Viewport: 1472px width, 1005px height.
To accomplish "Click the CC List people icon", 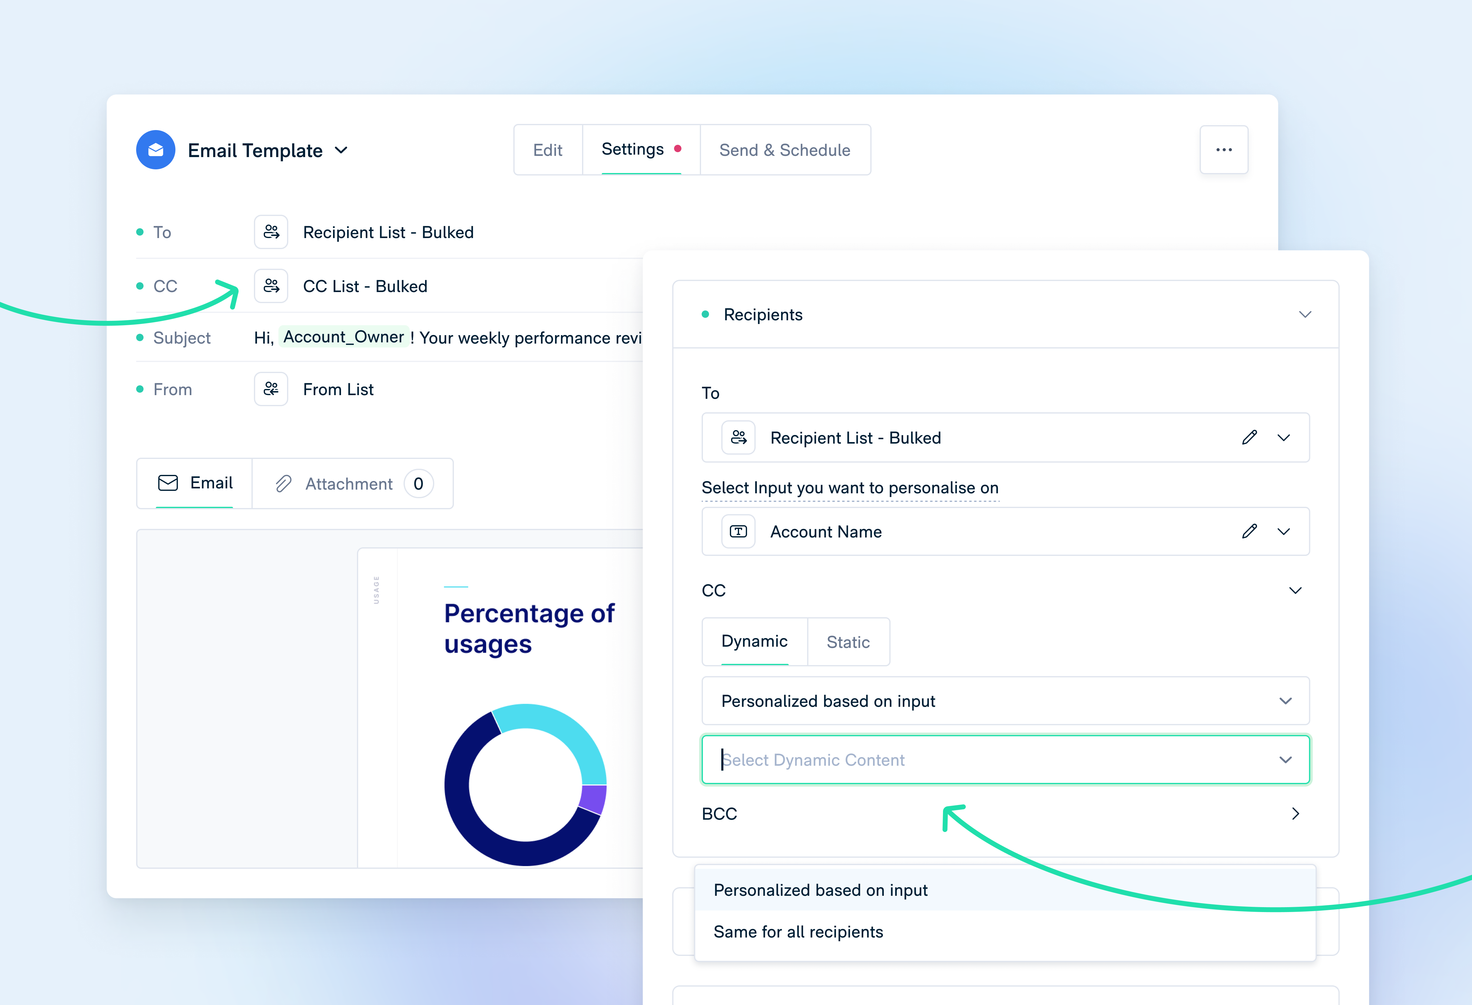I will [271, 286].
